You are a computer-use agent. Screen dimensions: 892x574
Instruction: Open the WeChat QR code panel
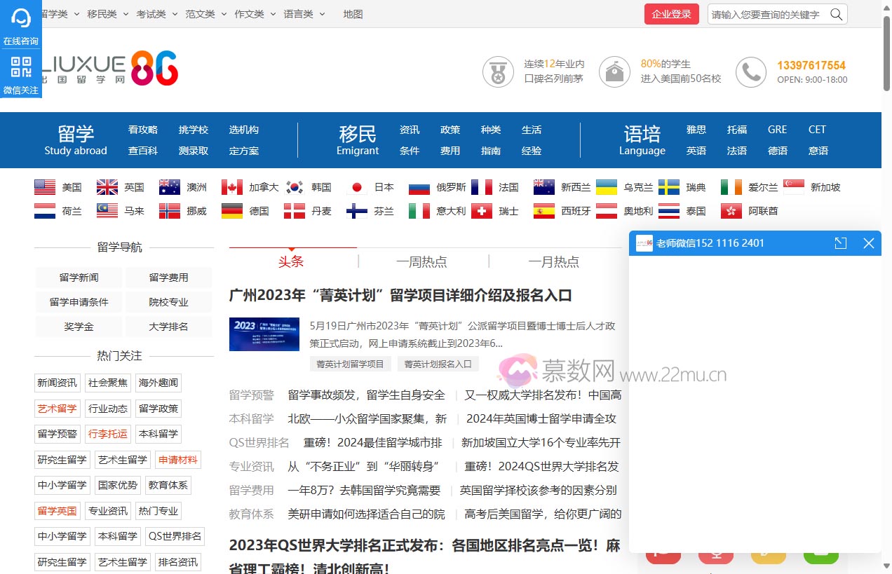[20, 67]
